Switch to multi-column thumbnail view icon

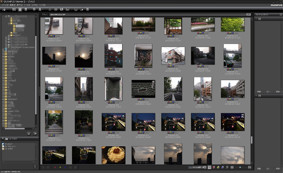coord(14,10)
